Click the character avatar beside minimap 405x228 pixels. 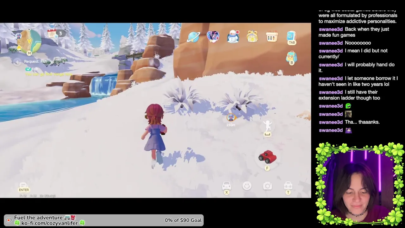click(19, 36)
